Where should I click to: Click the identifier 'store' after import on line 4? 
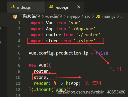52,41
